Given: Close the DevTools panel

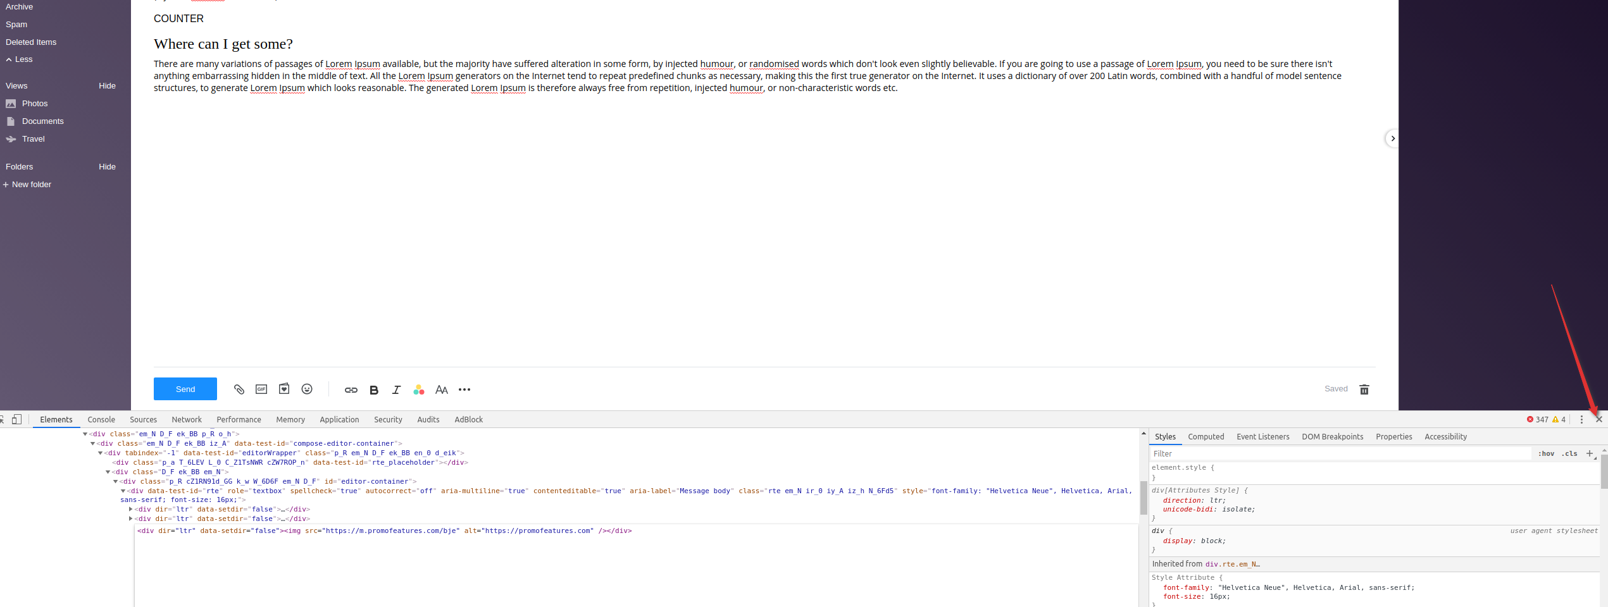Looking at the screenshot, I should 1599,420.
